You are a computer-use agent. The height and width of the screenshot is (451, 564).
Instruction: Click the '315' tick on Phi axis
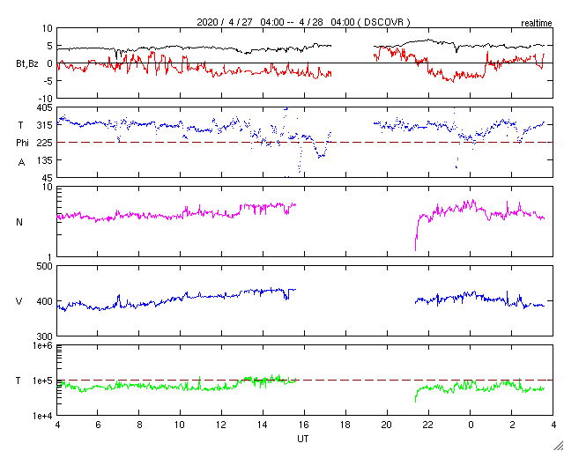(x=46, y=125)
